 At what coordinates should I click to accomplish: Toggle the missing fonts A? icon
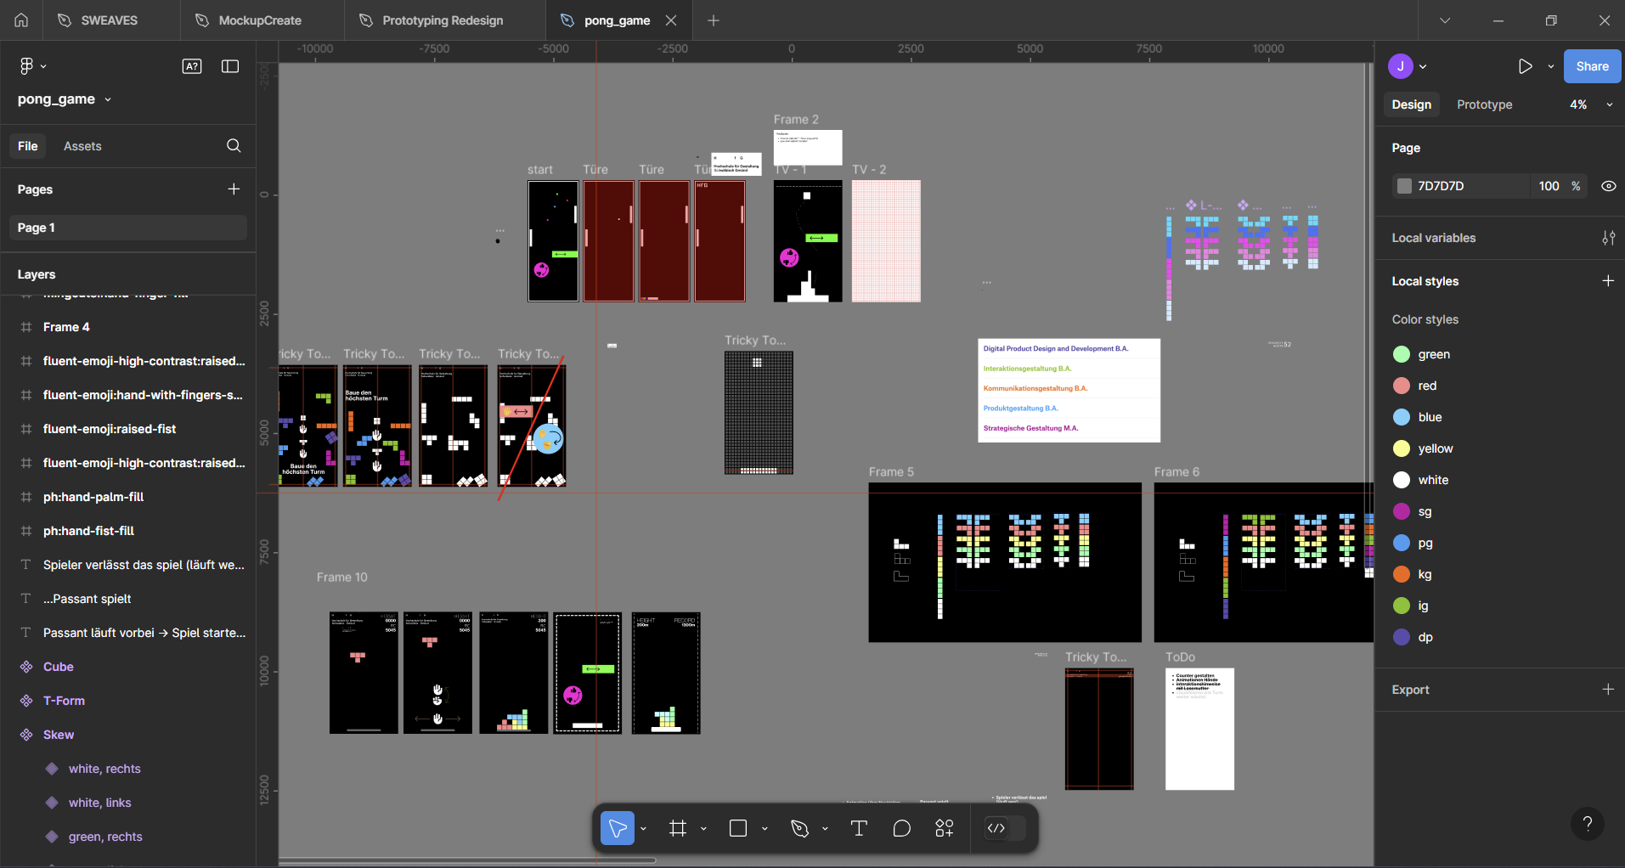tap(192, 66)
